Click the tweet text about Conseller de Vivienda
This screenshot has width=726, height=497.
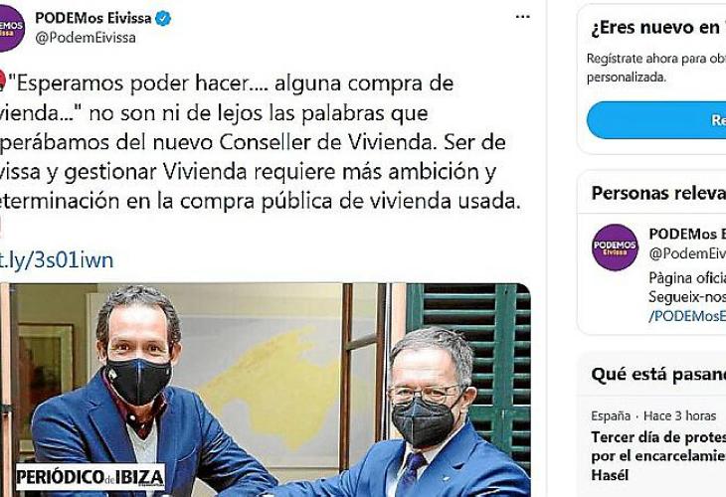261,142
